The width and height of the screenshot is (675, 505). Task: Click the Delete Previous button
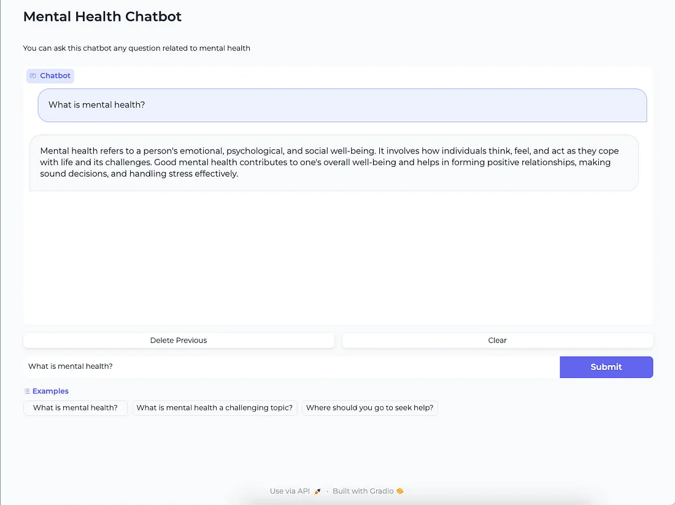(x=179, y=341)
